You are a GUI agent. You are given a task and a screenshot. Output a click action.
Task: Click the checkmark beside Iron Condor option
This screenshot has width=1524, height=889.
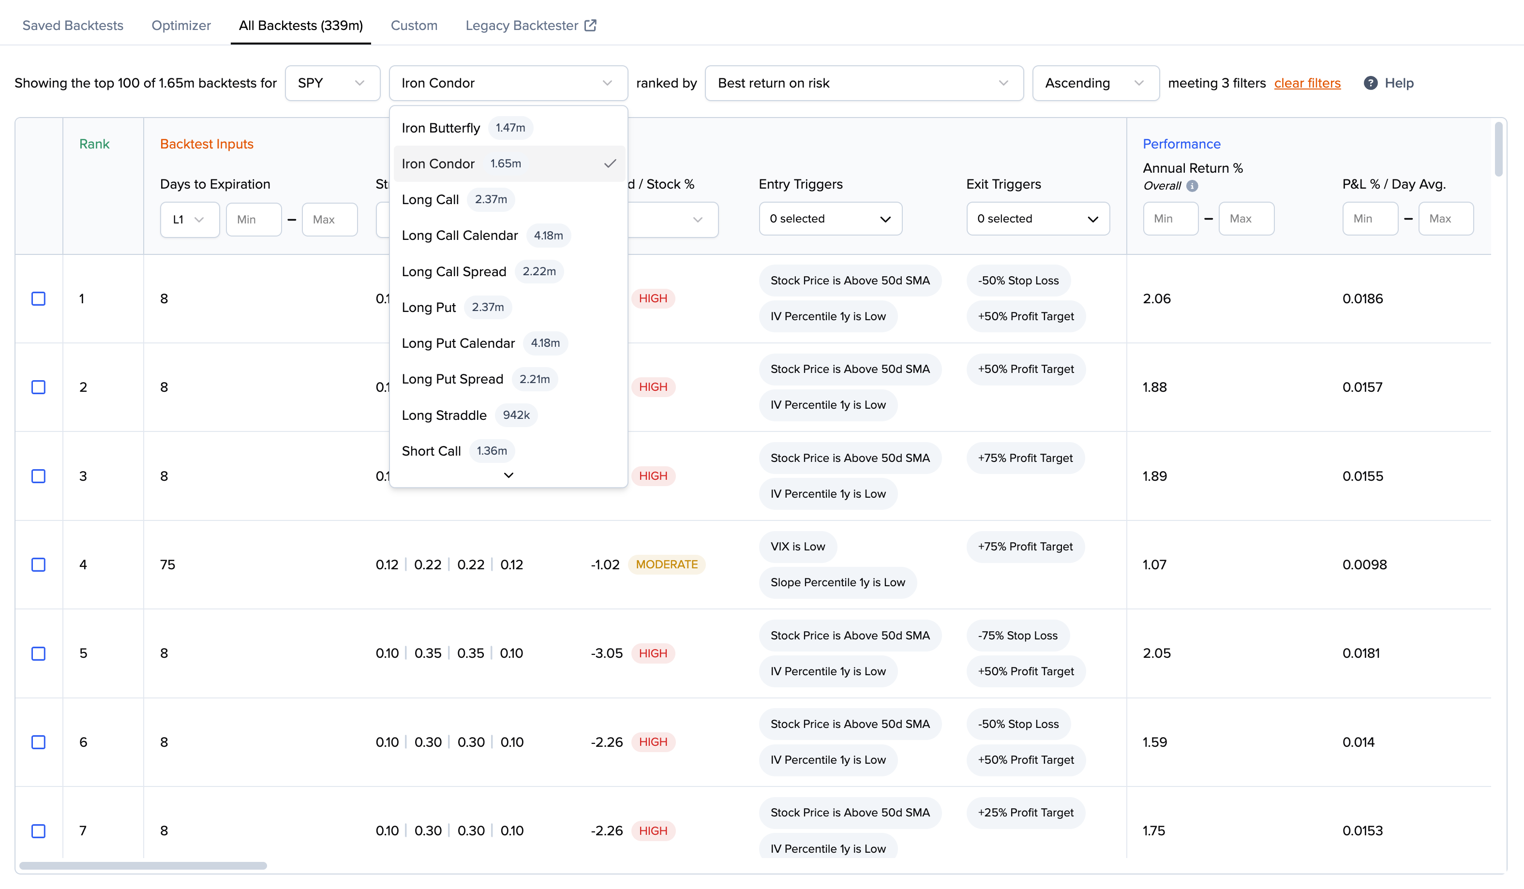pyautogui.click(x=609, y=163)
